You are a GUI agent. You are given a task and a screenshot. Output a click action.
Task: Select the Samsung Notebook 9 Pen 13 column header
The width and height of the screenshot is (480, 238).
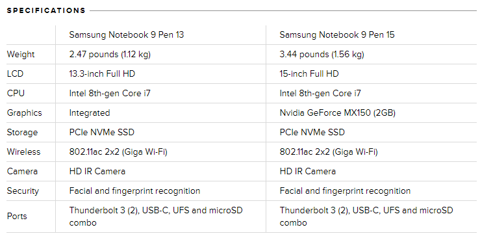127,34
